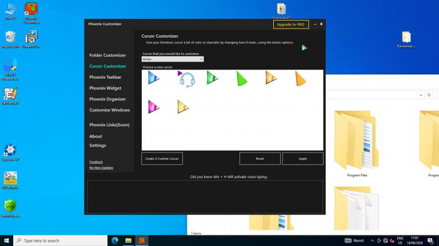This screenshot has width=439, height=246.
Task: Click the No New Updates link
Action: (101, 168)
